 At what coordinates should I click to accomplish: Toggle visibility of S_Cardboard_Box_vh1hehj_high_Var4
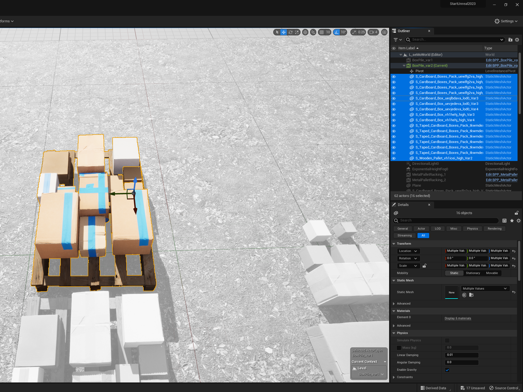click(x=394, y=120)
